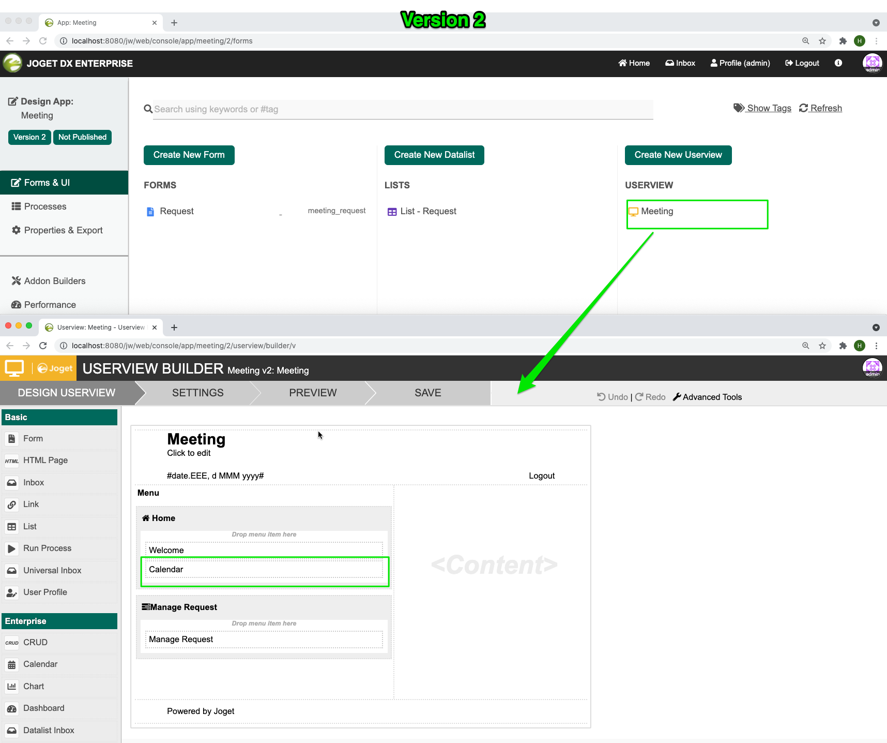Click the Refresh link
The height and width of the screenshot is (743, 887).
coord(820,108)
